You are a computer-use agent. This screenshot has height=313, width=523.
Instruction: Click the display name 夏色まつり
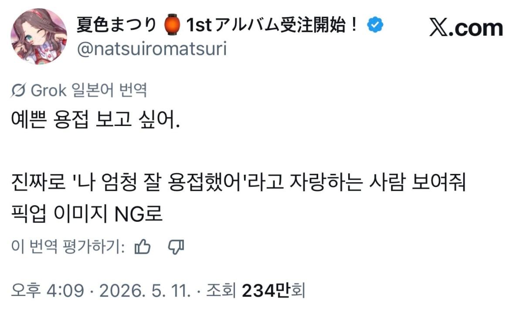[x=117, y=26]
